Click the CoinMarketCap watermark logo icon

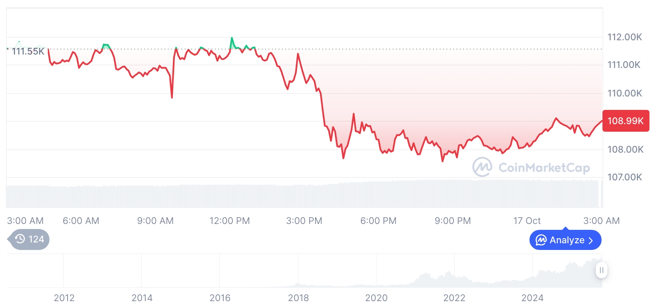[482, 167]
